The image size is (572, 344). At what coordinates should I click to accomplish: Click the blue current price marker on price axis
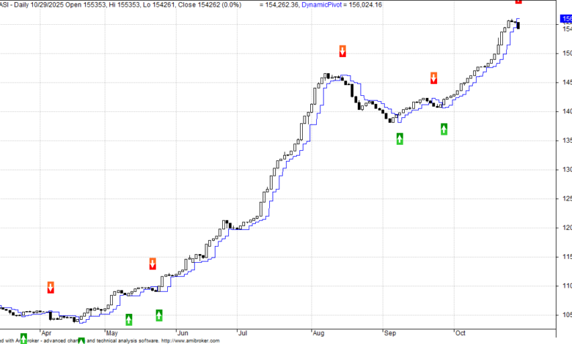point(565,18)
